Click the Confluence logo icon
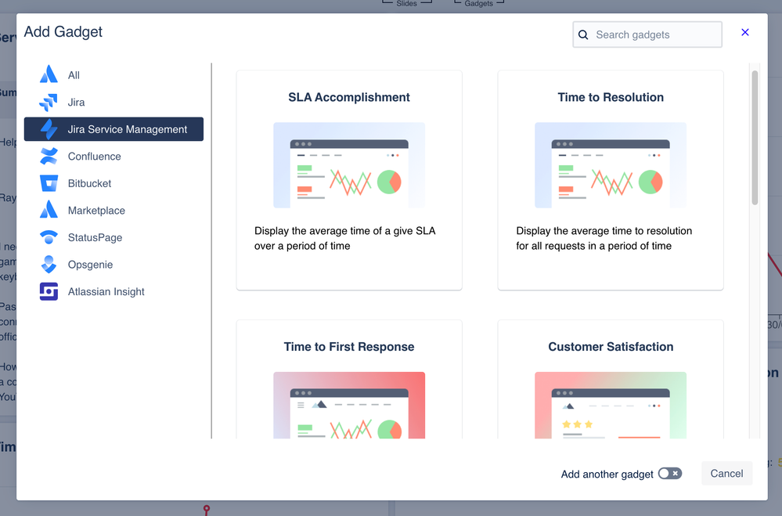This screenshot has width=782, height=516. [49, 156]
